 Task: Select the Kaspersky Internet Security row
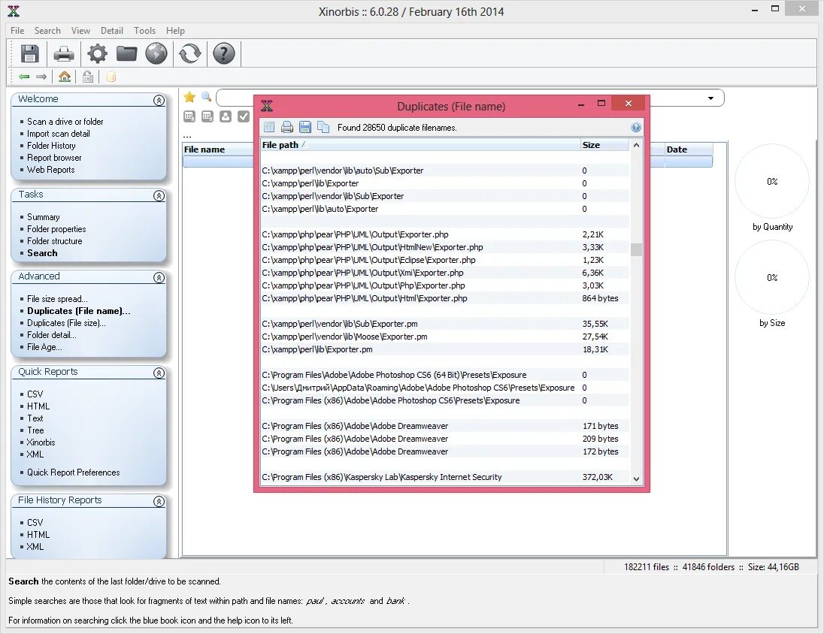pyautogui.click(x=444, y=477)
